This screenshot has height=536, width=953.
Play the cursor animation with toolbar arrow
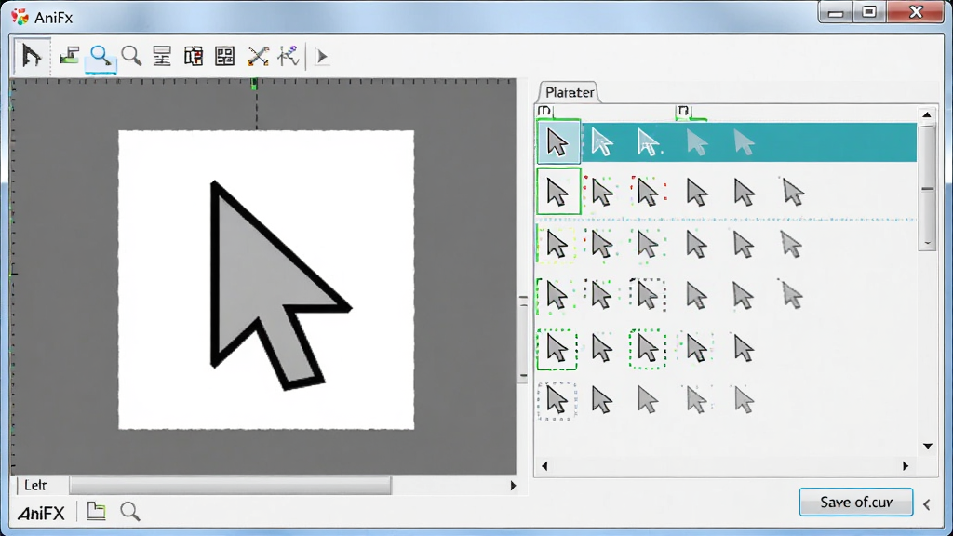click(x=321, y=57)
